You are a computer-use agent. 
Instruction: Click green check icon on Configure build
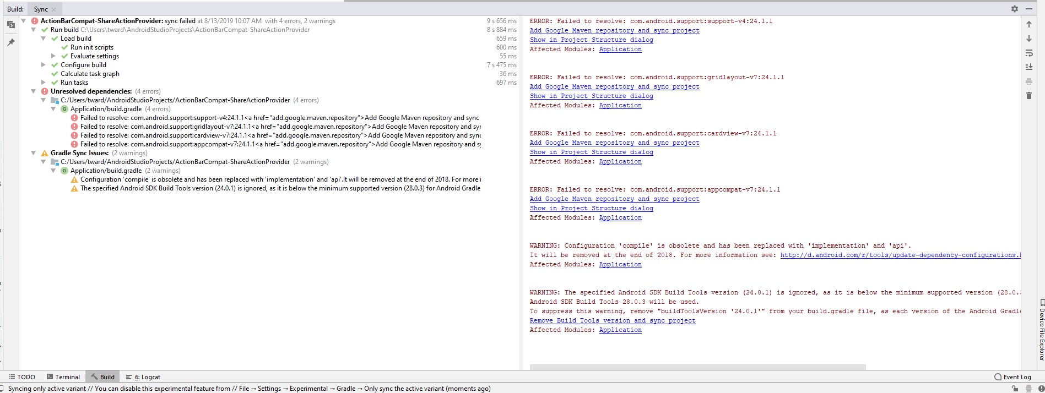pos(55,65)
